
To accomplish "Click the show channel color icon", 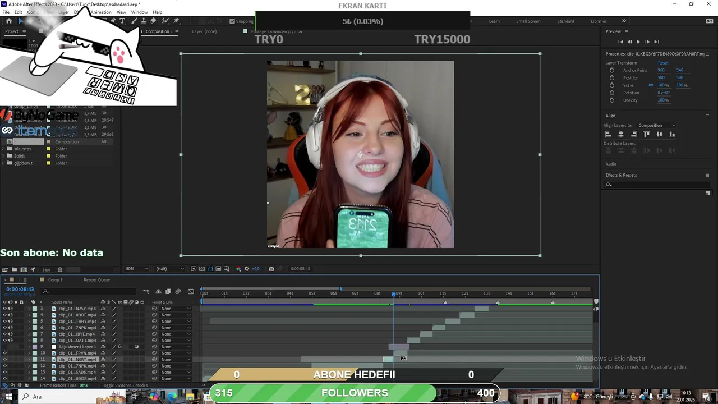I will (238, 269).
